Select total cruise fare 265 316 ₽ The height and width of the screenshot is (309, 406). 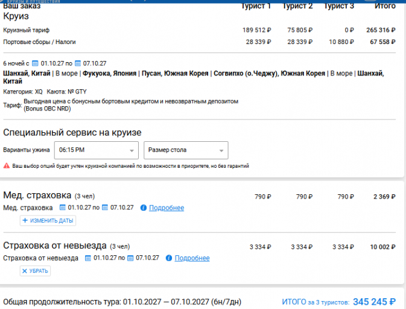pyautogui.click(x=381, y=30)
